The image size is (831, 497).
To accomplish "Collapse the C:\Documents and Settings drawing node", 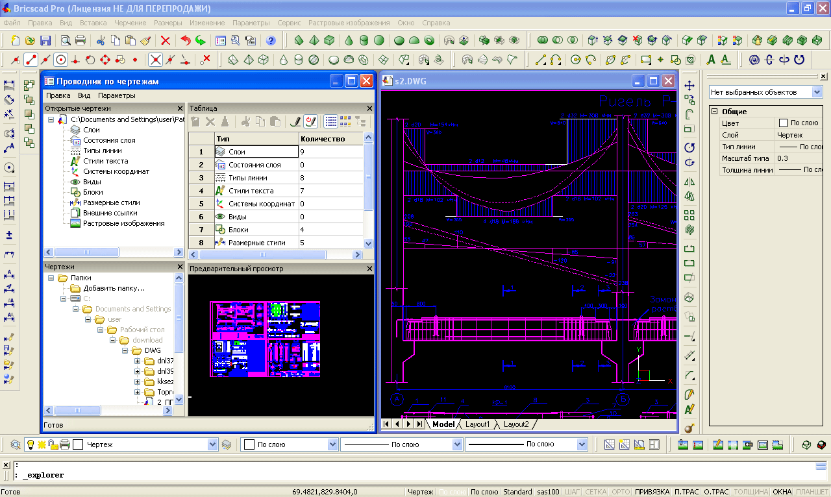I will point(51,119).
